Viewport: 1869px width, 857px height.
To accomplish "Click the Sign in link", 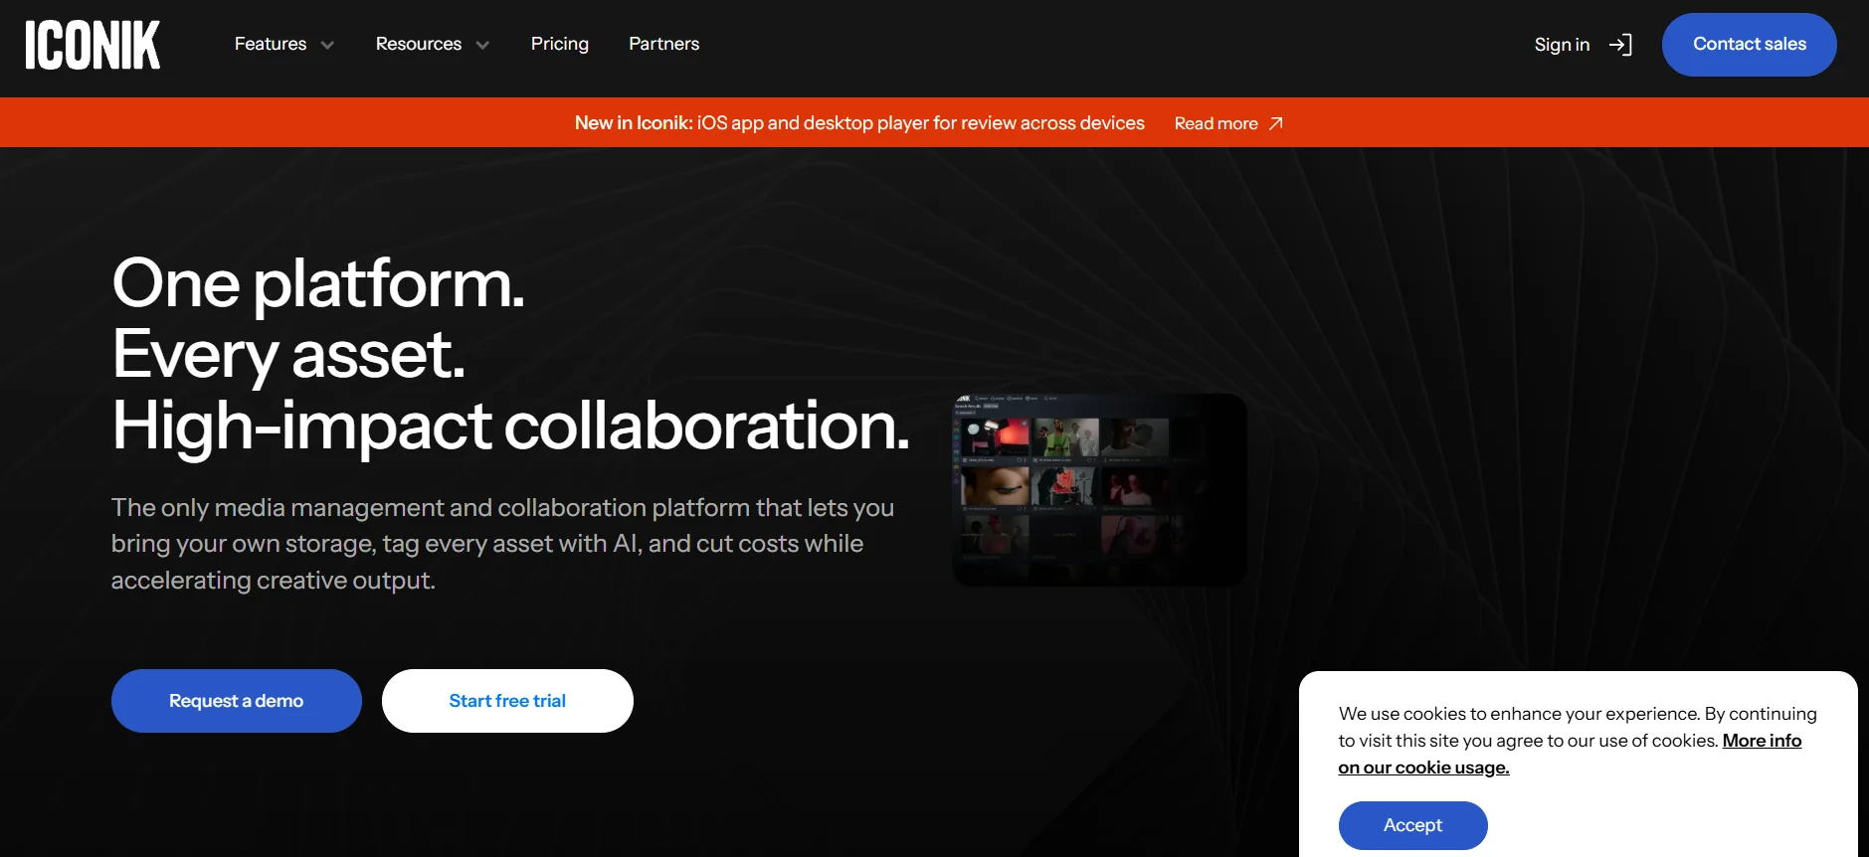I will (x=1561, y=45).
